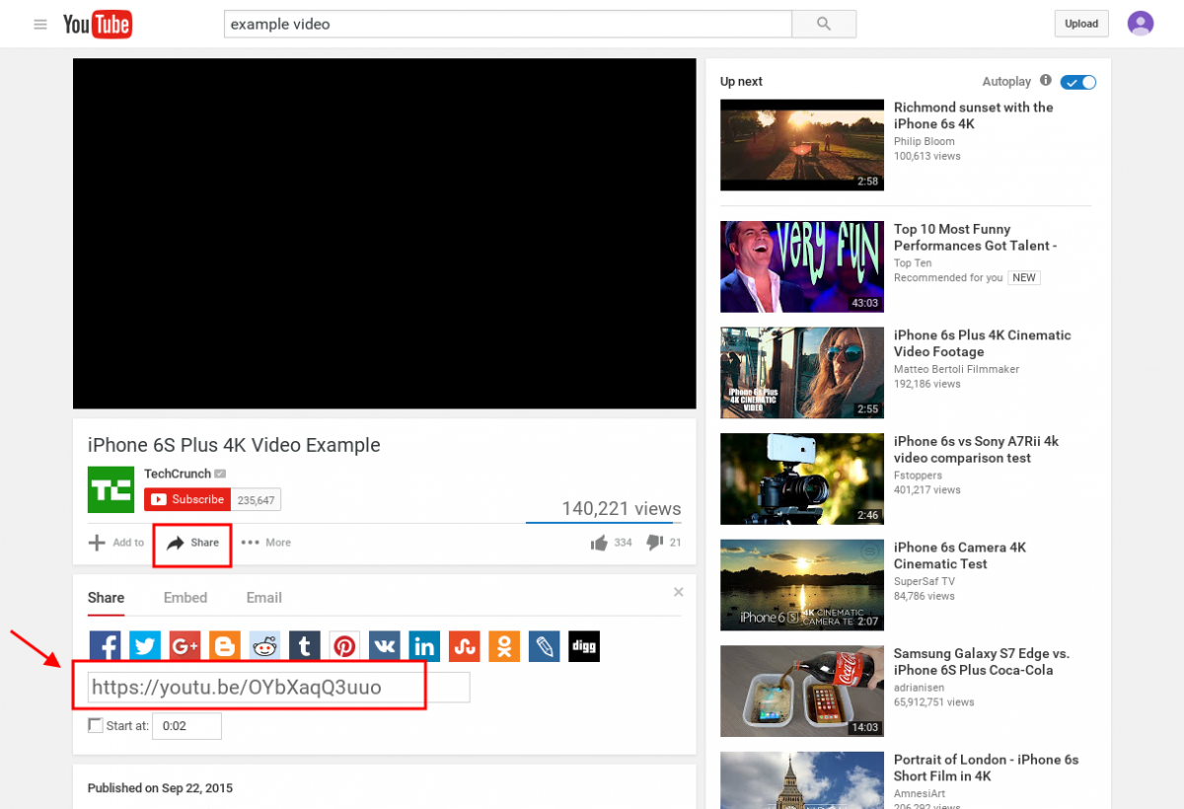Open iPhone 6s vs Sony A7Rii title

coord(977,449)
